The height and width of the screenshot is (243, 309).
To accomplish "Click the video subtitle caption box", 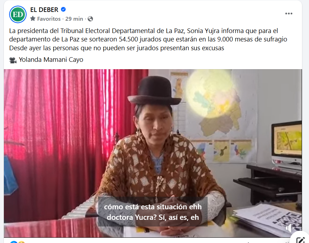I will (x=153, y=212).
